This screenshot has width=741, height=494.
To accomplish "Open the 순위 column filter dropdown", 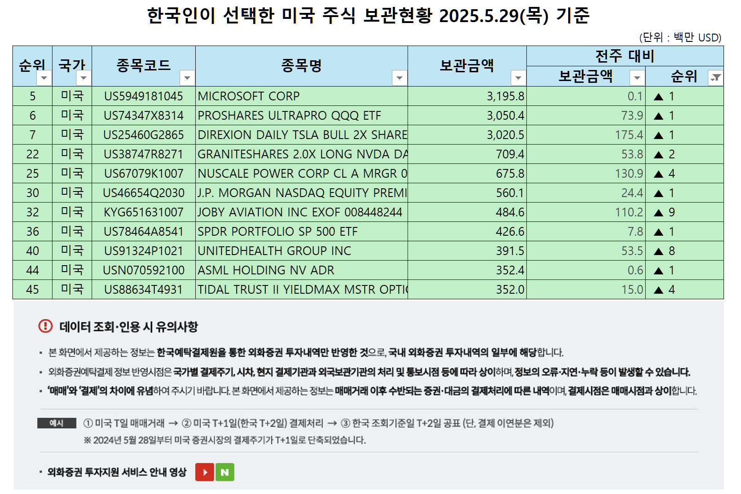I will [x=45, y=79].
